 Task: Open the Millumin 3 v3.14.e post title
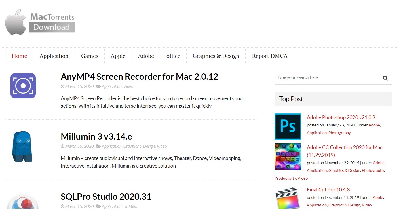click(x=96, y=136)
